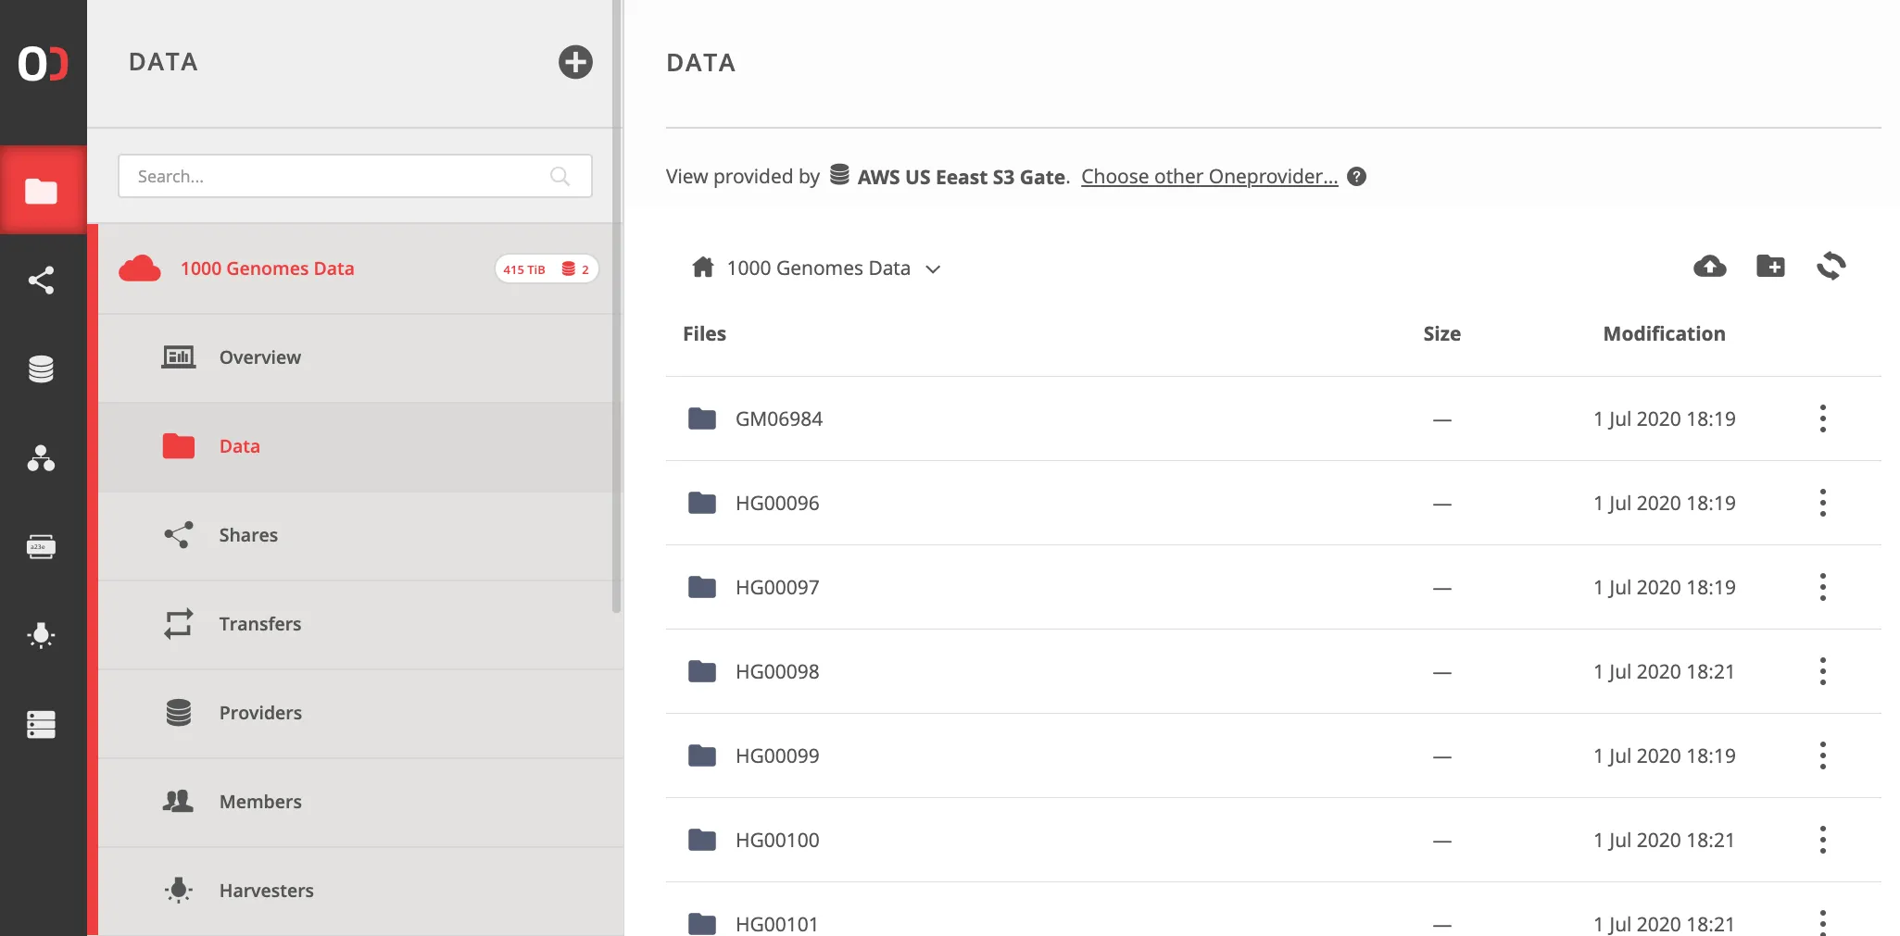Upload files using the cloud upload icon
Image resolution: width=1900 pixels, height=936 pixels.
1709,267
